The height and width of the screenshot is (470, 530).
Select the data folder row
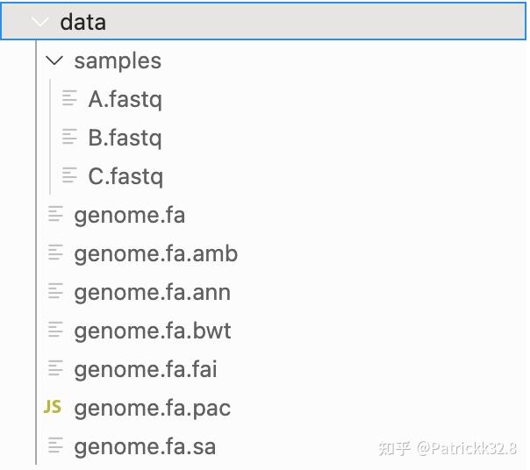point(263,22)
